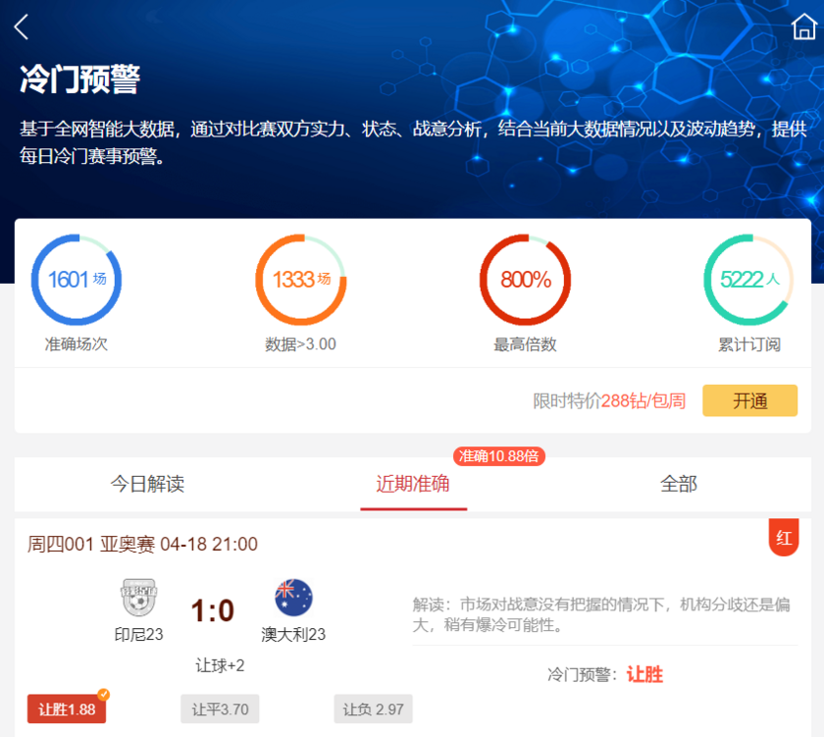The image size is (824, 737).
Task: Click the red 800% ring
Action: (525, 280)
